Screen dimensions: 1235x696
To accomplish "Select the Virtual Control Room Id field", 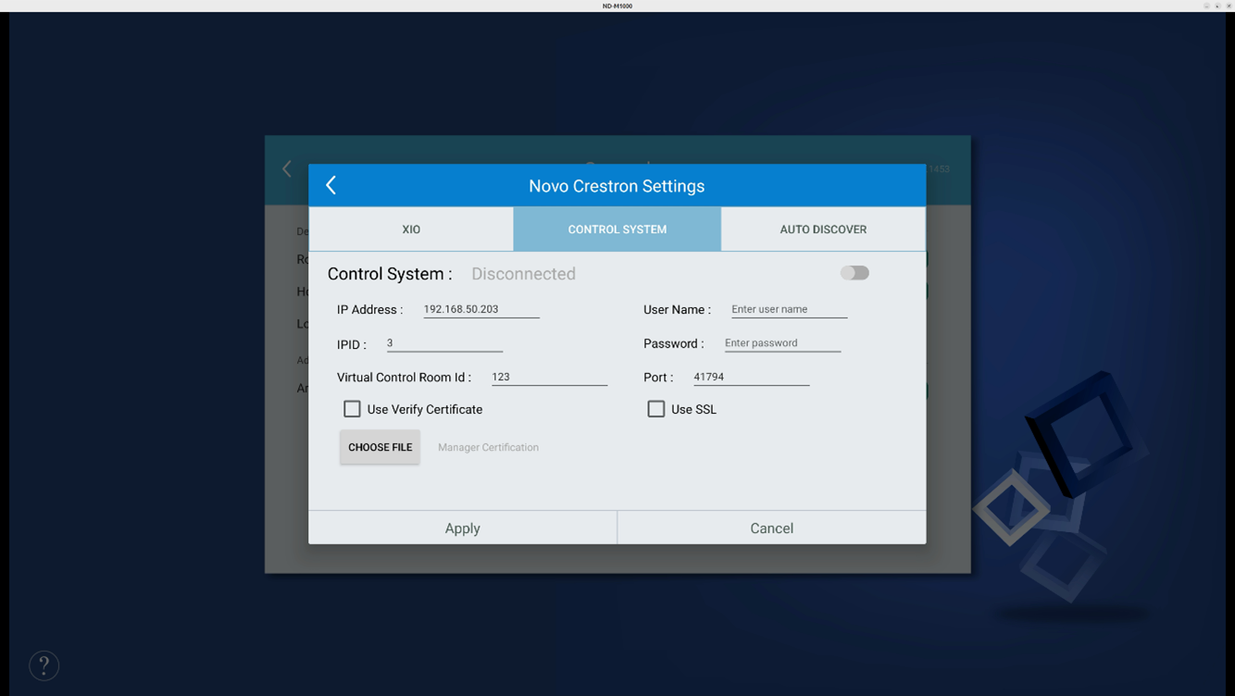I will point(548,377).
